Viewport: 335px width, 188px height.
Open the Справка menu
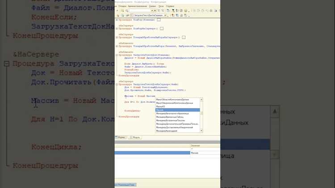170,6
